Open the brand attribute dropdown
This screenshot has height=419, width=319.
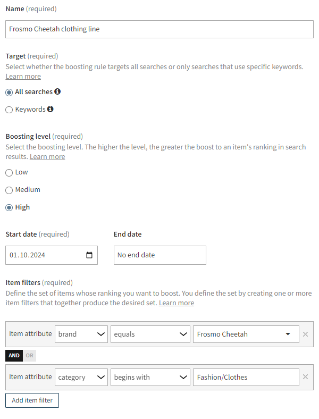81,334
